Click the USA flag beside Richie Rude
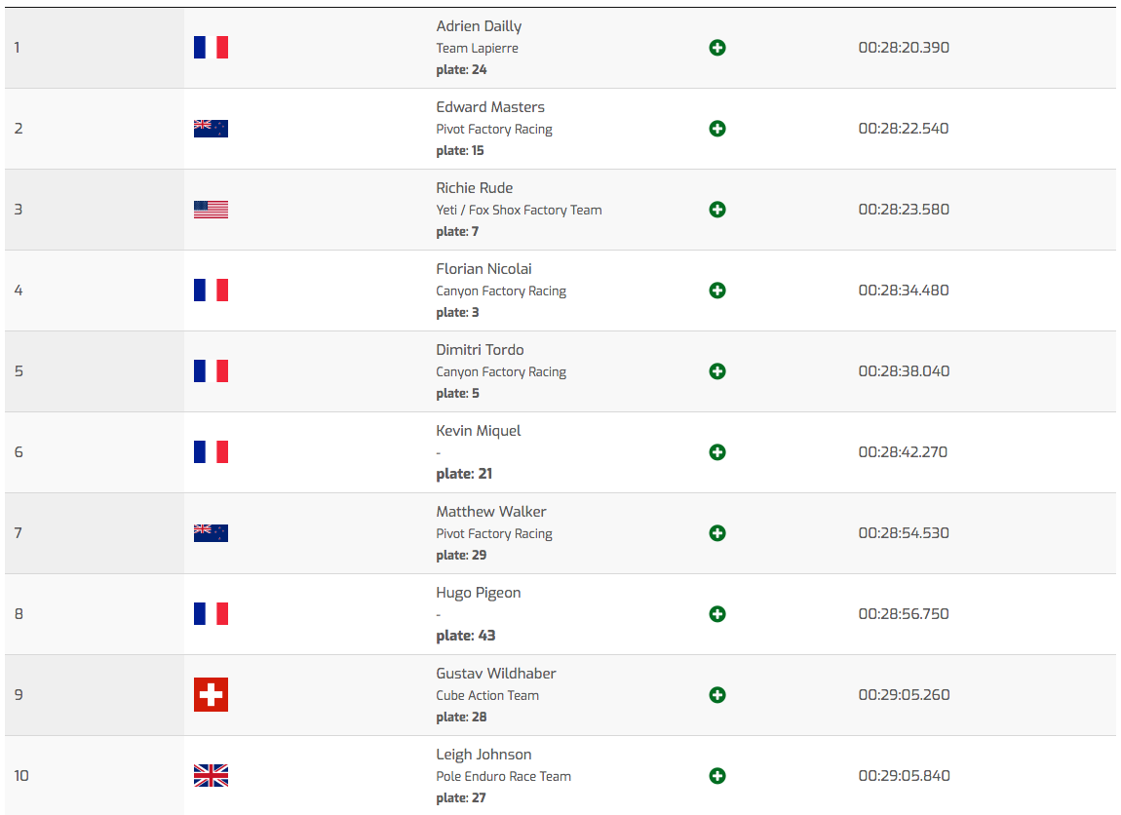The height and width of the screenshot is (815, 1121). point(211,210)
